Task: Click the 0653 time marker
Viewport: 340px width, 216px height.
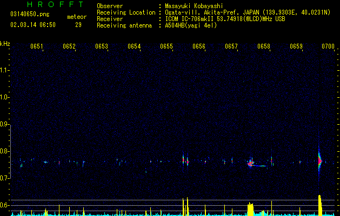Action: coord(102,46)
